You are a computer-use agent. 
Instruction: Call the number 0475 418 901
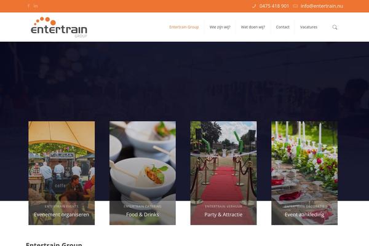(x=274, y=6)
